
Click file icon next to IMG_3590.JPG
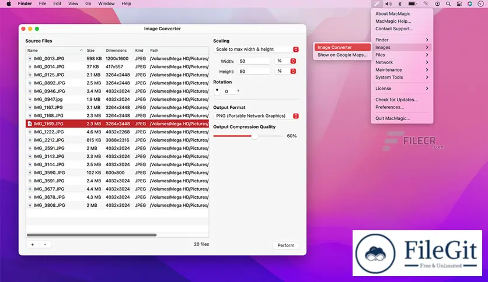30,172
